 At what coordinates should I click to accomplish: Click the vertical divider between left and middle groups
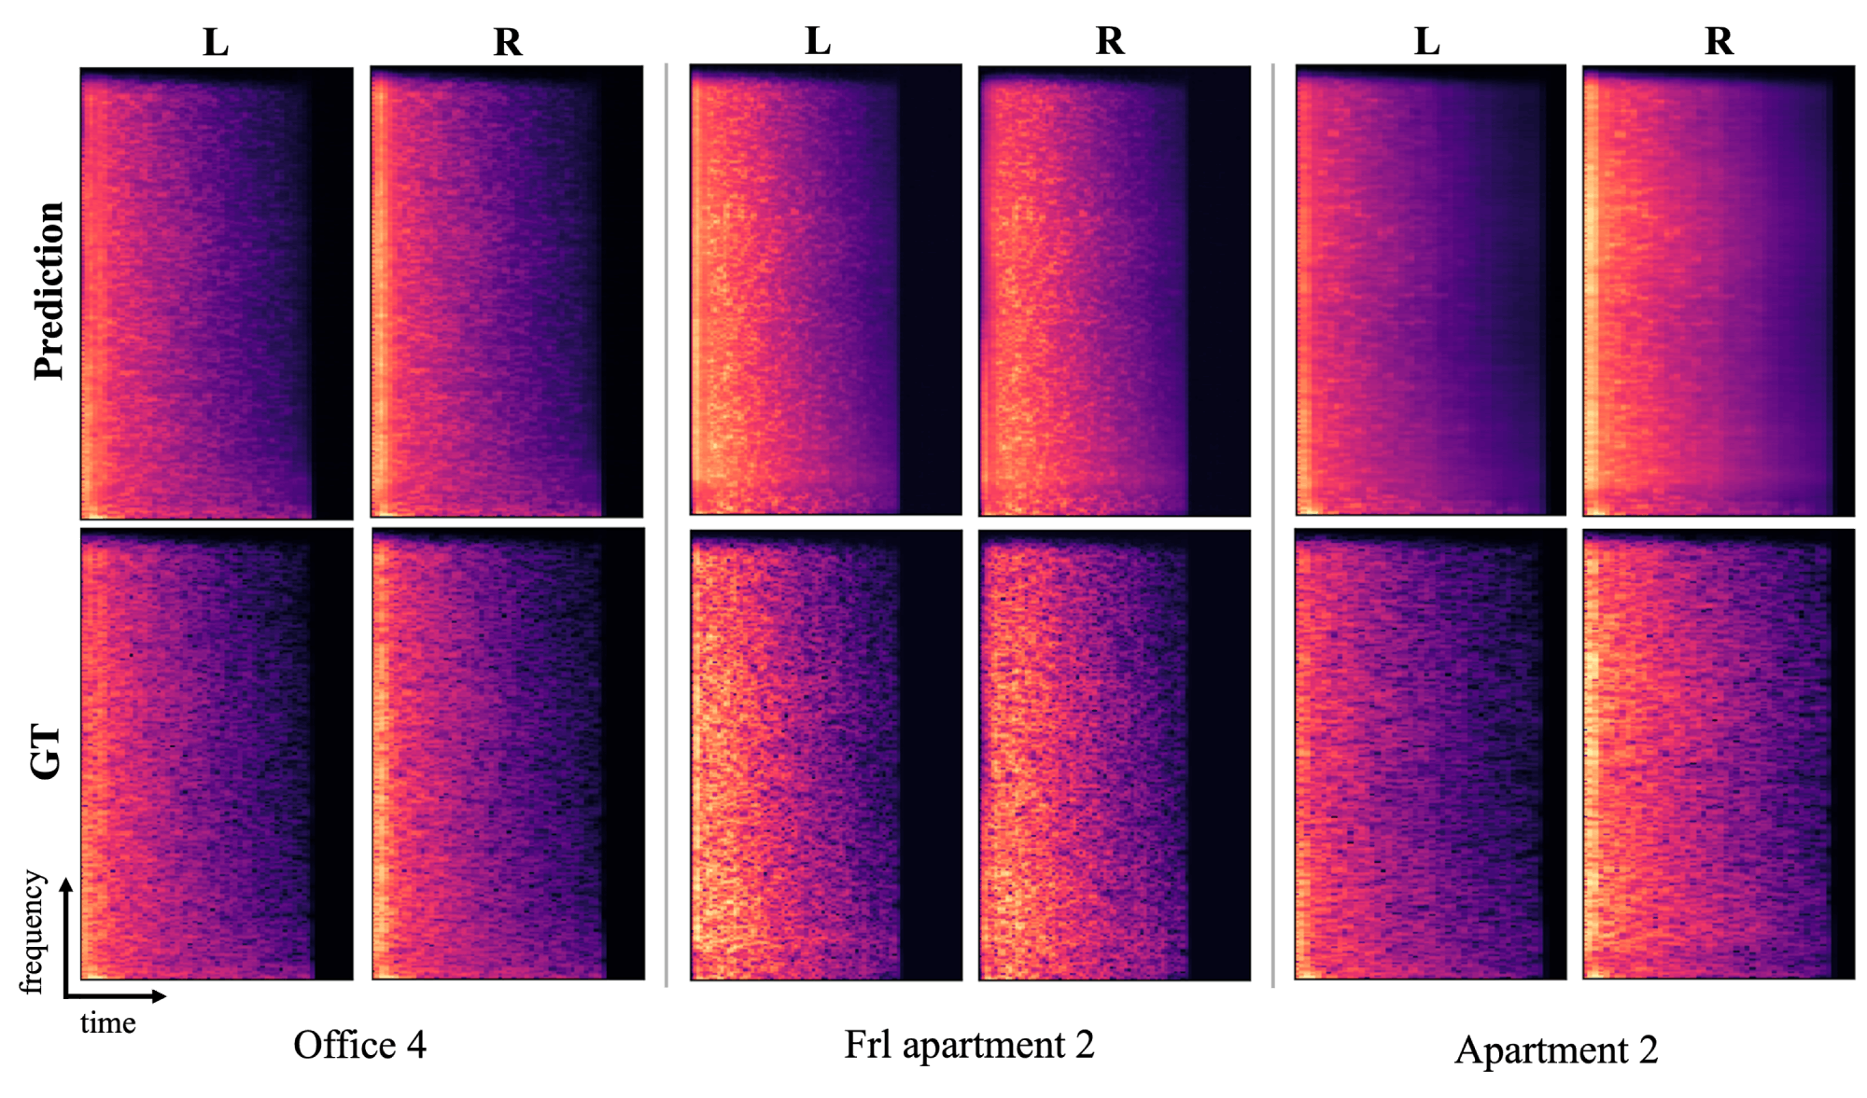click(666, 522)
